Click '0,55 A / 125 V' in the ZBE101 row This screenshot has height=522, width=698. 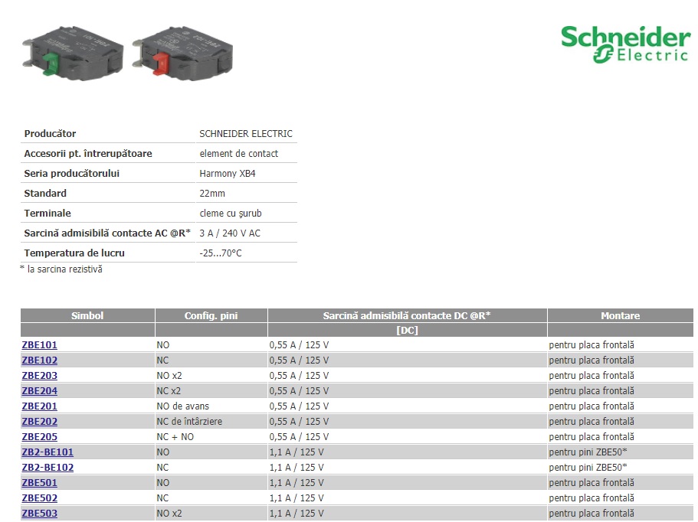[299, 345]
